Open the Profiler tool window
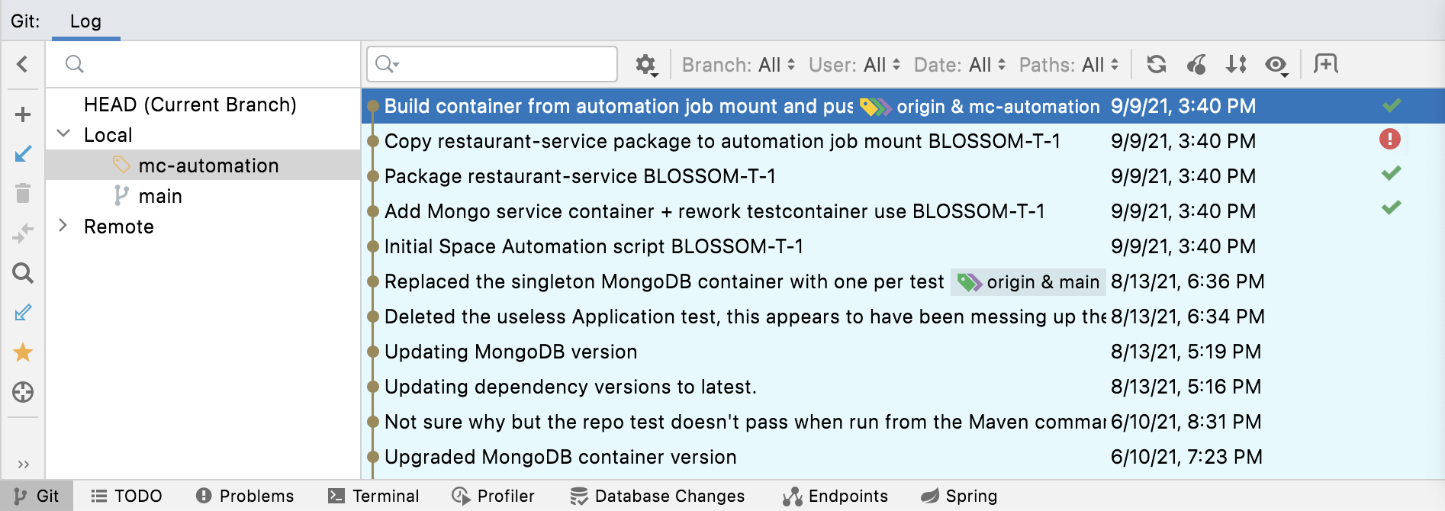The image size is (1445, 511). tap(493, 496)
